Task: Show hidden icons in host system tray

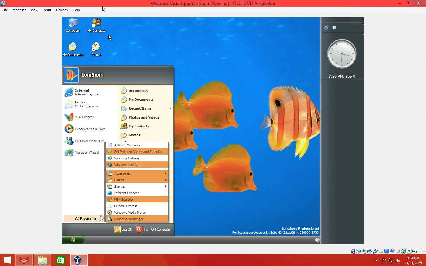Action: pos(377,260)
